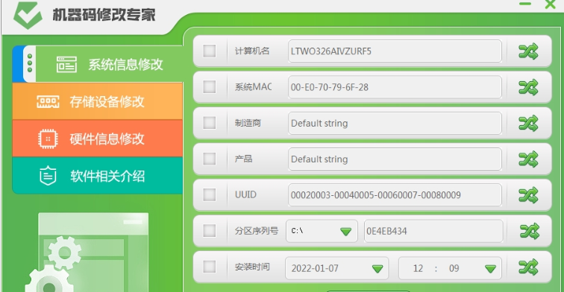Open the 软件相关介绍 tab
This screenshot has width=564, height=292.
click(x=98, y=175)
